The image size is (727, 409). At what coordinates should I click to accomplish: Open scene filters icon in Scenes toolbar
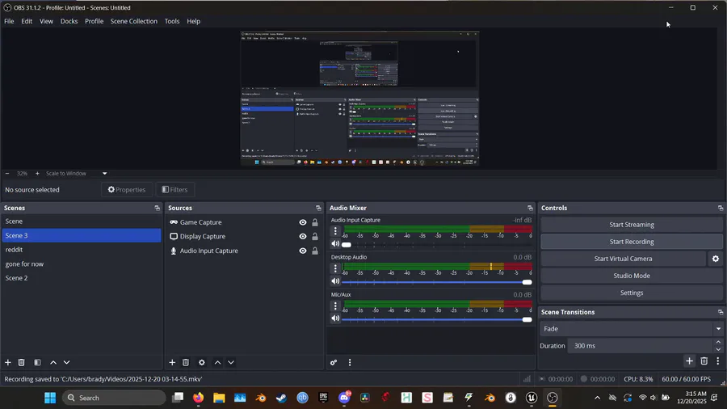pos(37,362)
